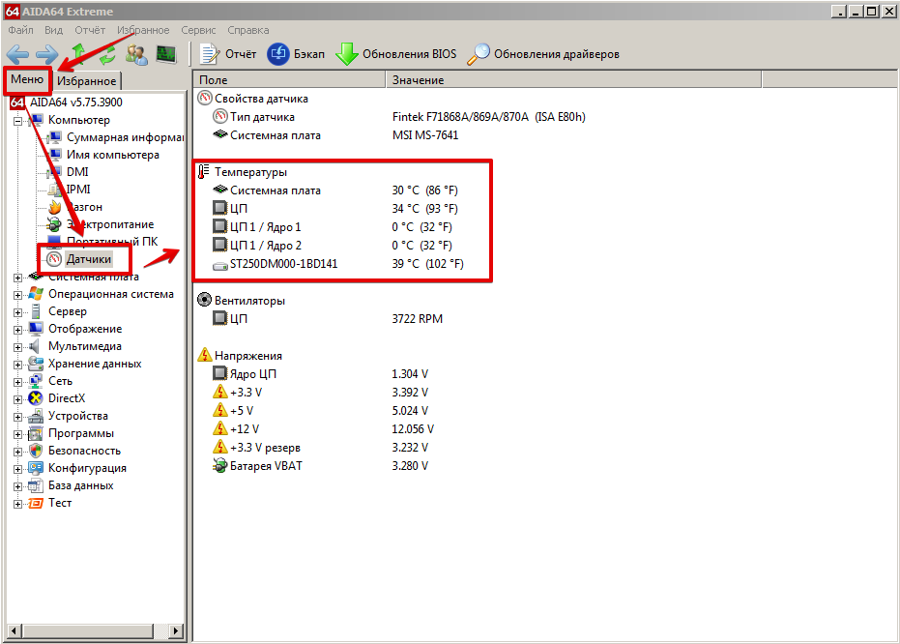
Task: Select Датчики in the tree
Action: pos(89,259)
